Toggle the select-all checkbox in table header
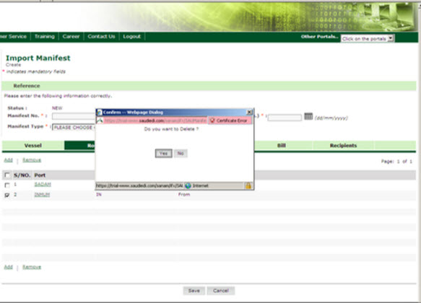Viewport: 421px width, 303px height. 7,175
